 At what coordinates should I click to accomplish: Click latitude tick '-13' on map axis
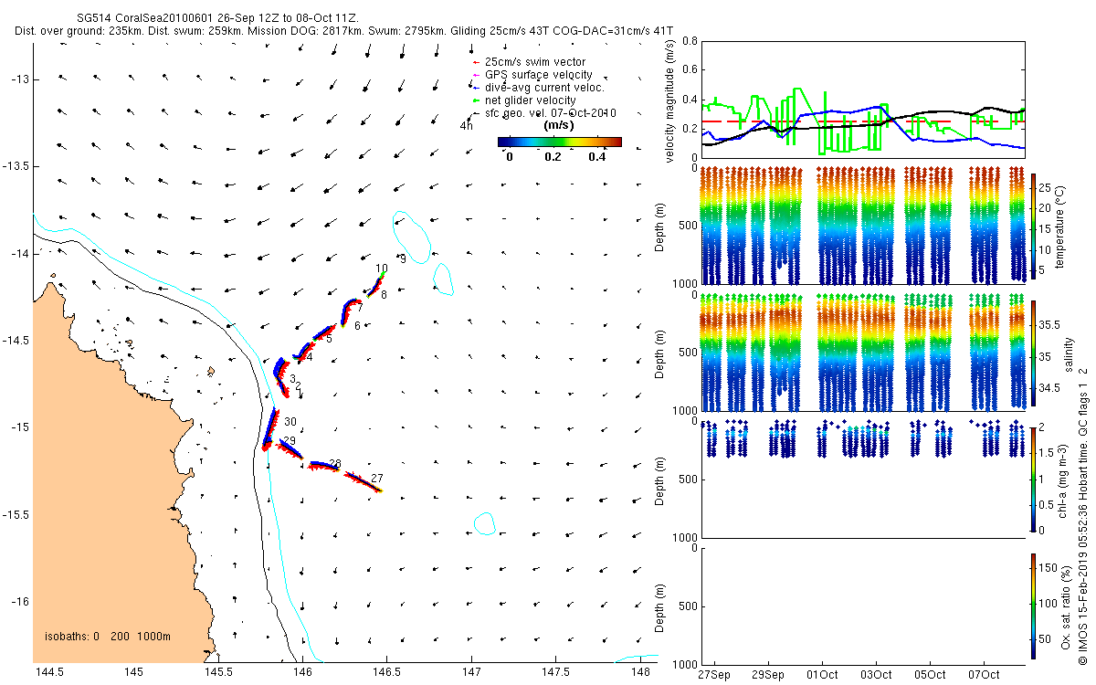pyautogui.click(x=18, y=80)
